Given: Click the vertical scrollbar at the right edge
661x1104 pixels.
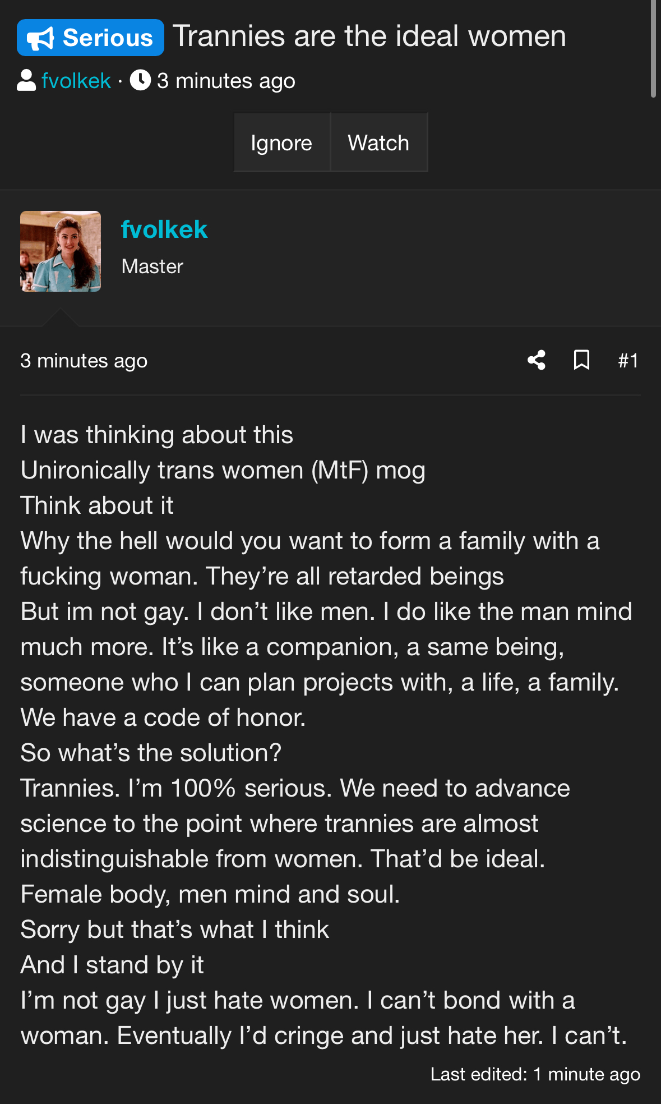Looking at the screenshot, I should tap(653, 50).
